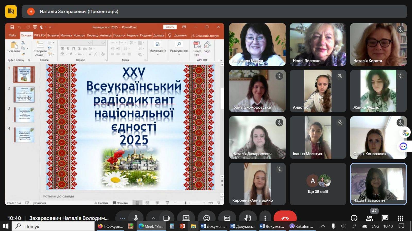Click the Увійти sign-in button

170,27
